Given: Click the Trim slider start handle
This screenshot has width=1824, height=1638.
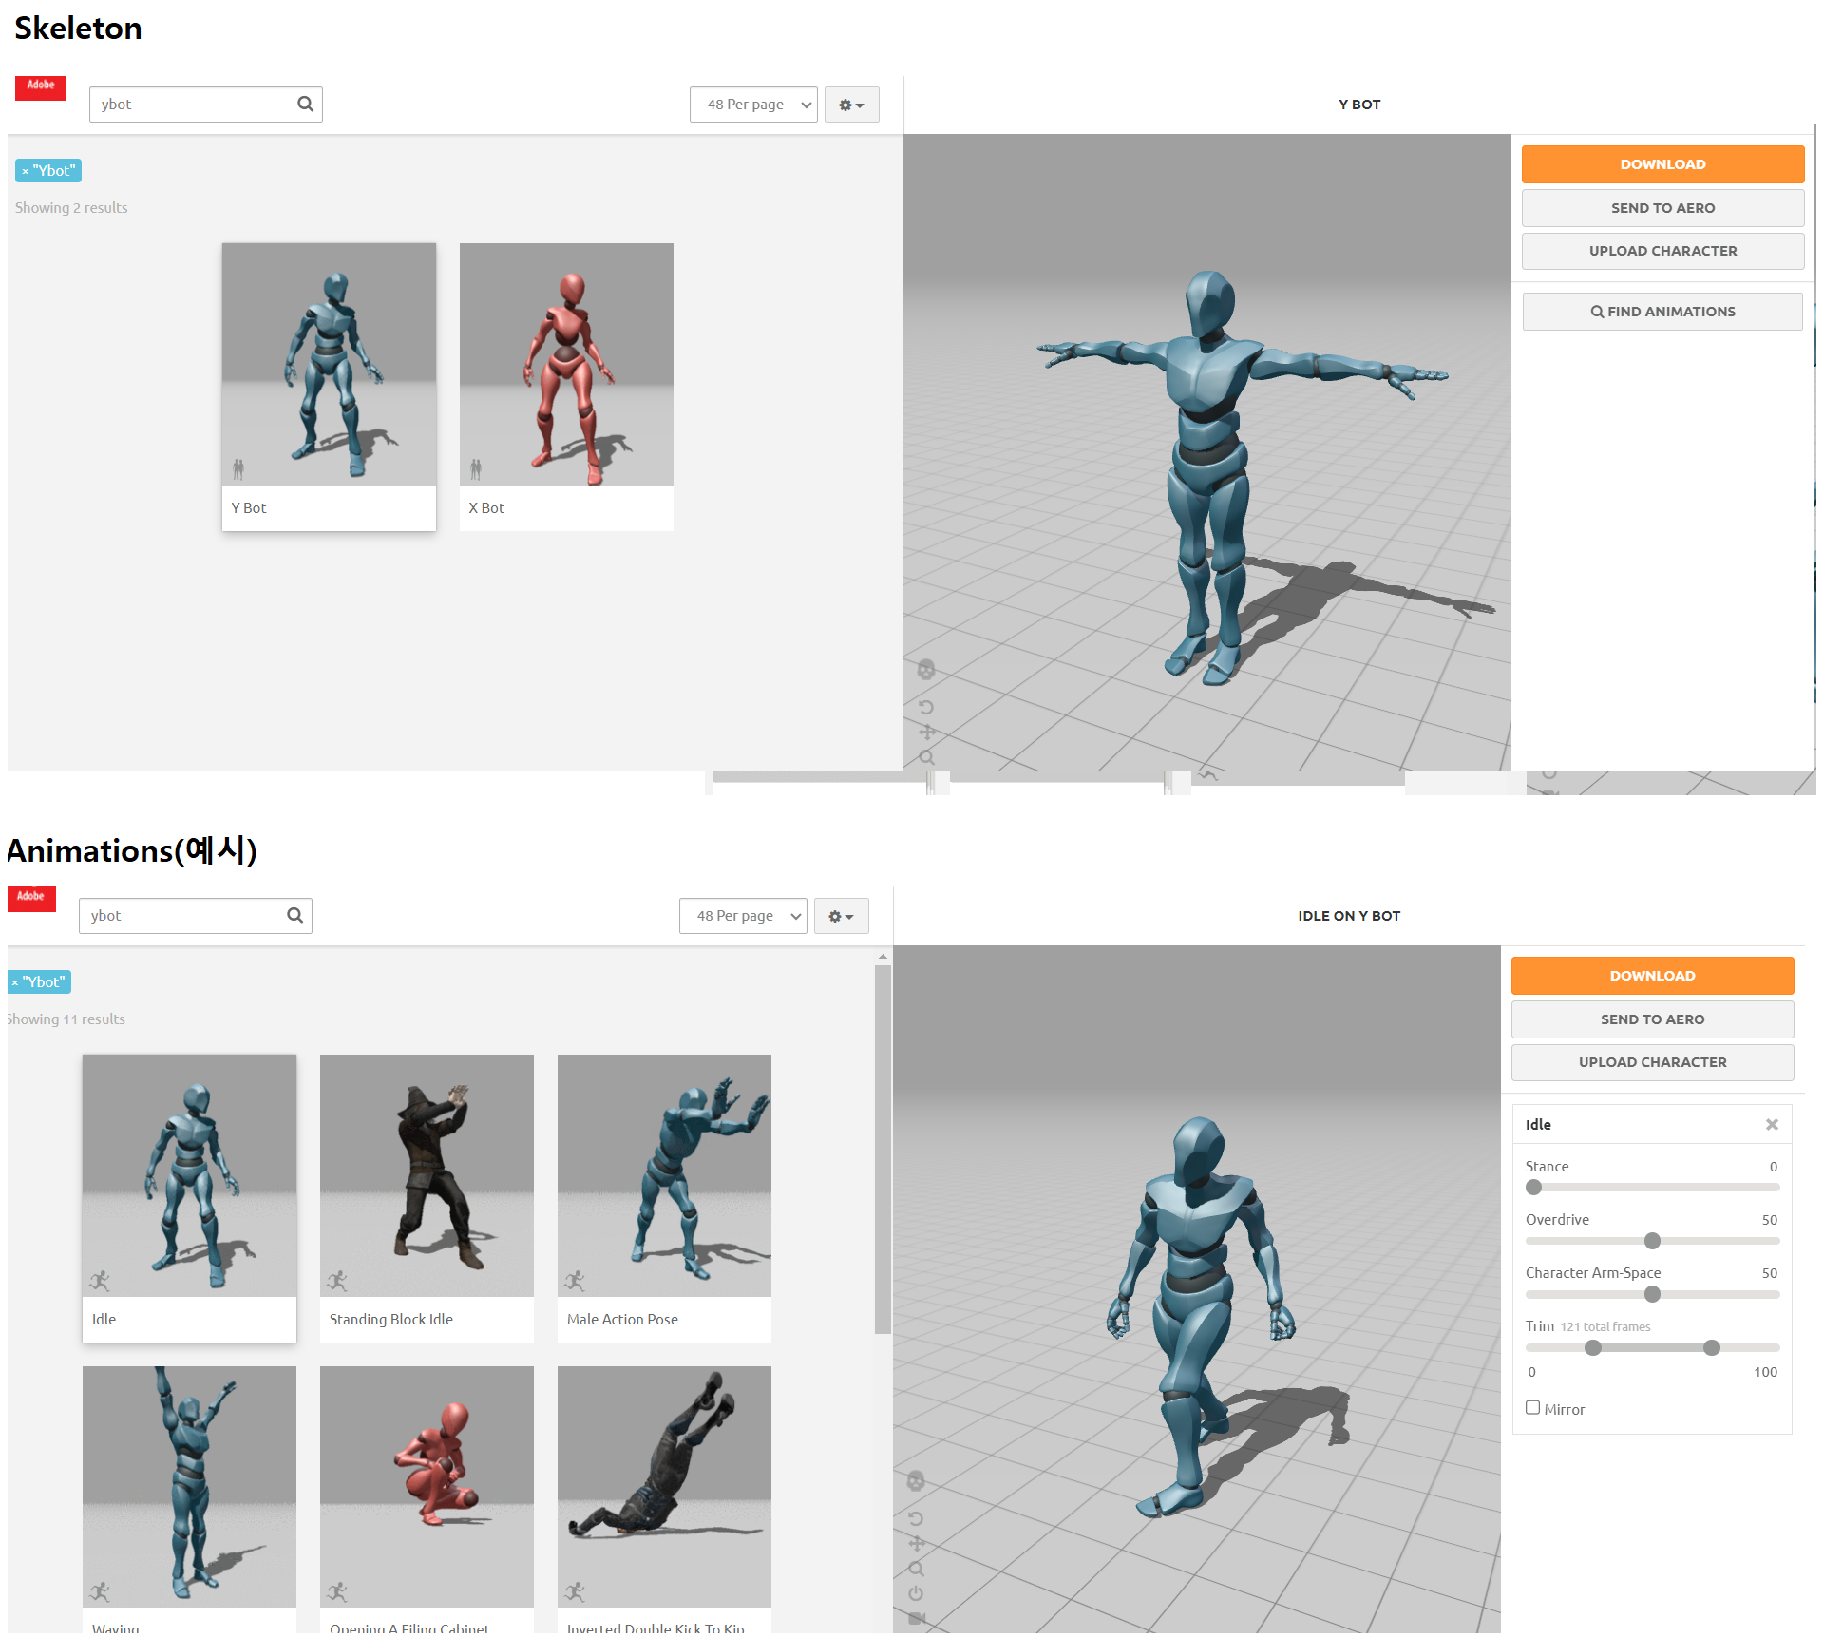Looking at the screenshot, I should pos(1593,1347).
